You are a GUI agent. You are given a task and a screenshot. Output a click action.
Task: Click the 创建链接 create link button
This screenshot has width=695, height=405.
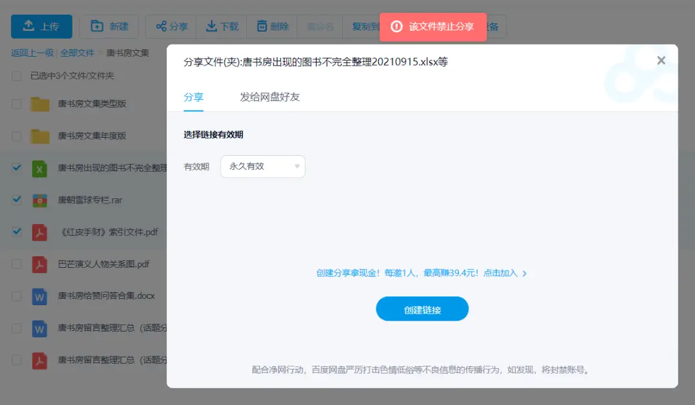[422, 309]
